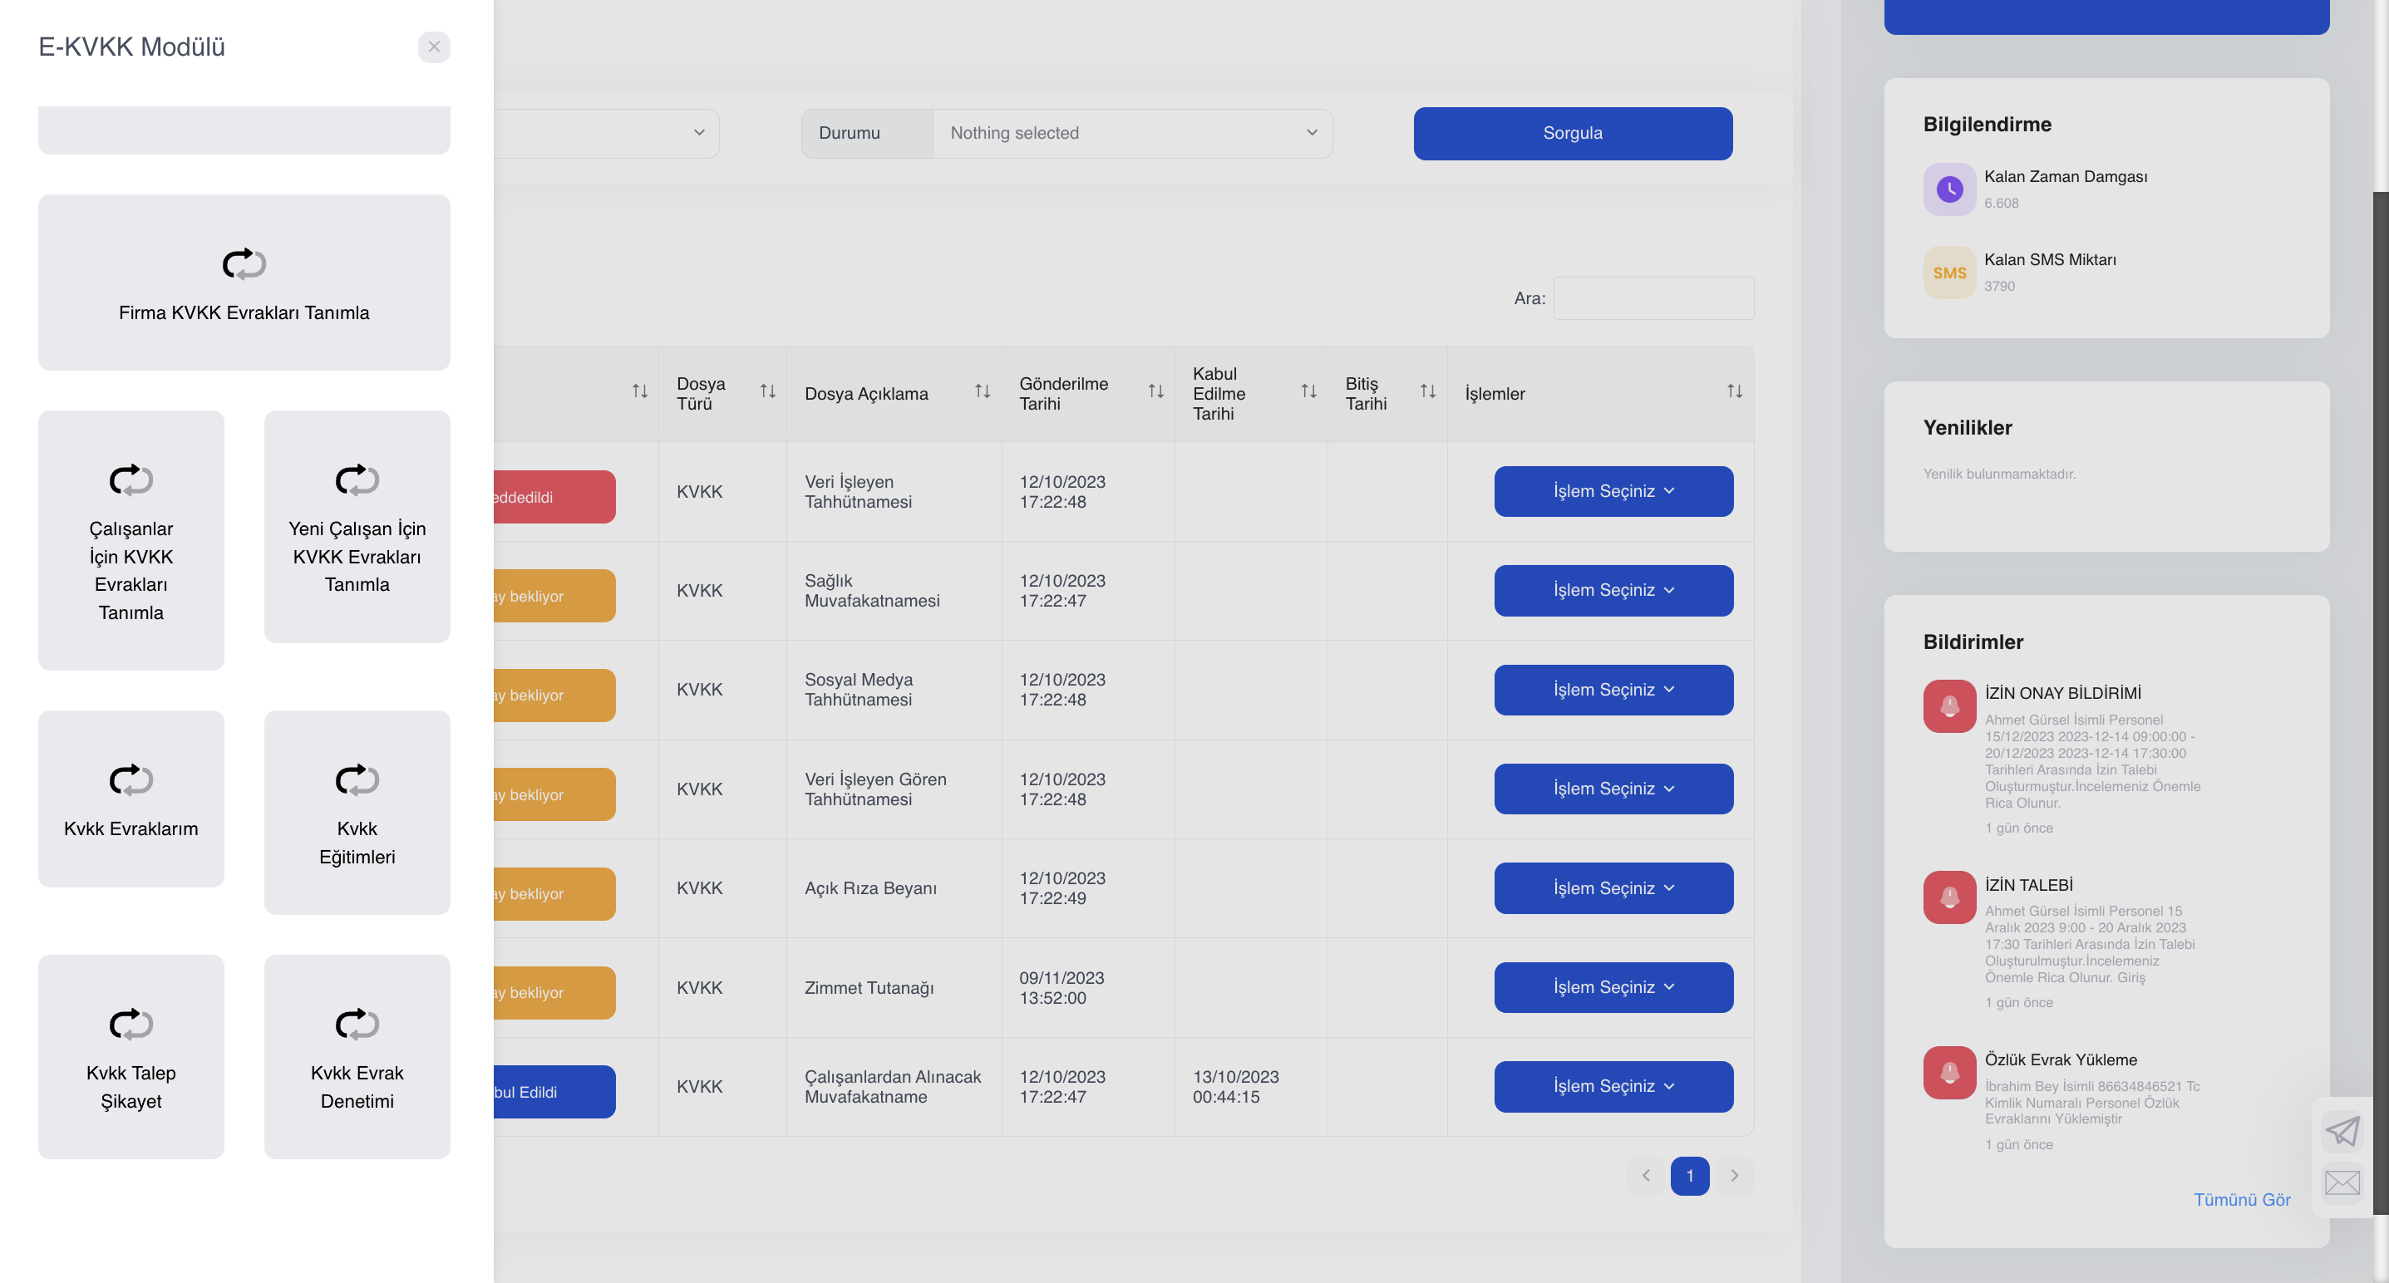The image size is (2389, 1283).
Task: Expand İşlem Seçiniz for Zimmet Tutanağı row
Action: (1613, 987)
